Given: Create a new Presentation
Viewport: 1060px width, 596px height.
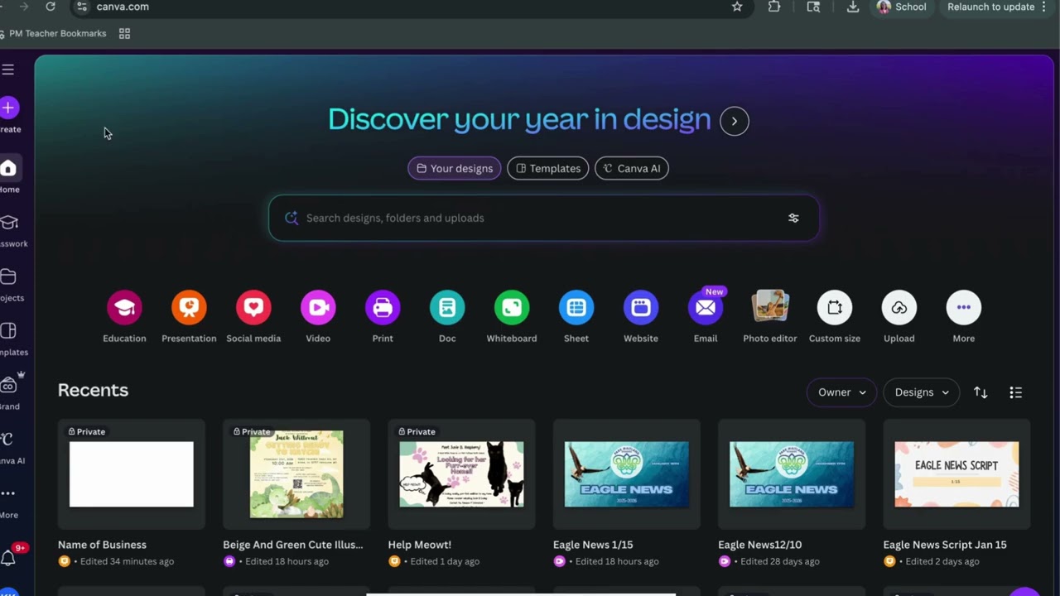Looking at the screenshot, I should click(x=189, y=308).
